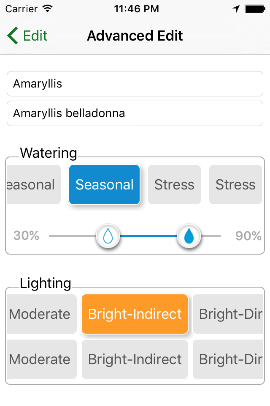Pick the first Stress watering option
The width and height of the screenshot is (270, 406).
click(174, 185)
